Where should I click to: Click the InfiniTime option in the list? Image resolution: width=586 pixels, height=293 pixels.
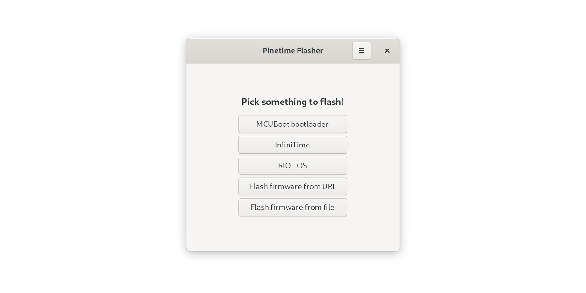[293, 145]
